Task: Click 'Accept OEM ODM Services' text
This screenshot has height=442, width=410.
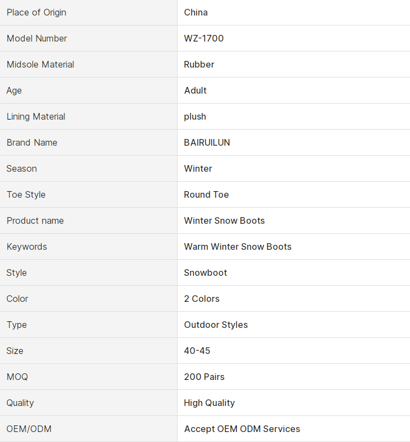Action: coord(242,429)
